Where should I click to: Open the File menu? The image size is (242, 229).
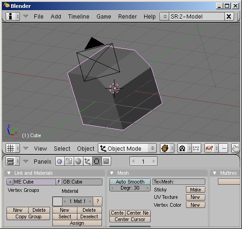tap(38, 16)
